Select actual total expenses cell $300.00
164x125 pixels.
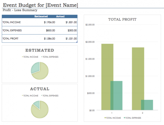click(x=72, y=30)
